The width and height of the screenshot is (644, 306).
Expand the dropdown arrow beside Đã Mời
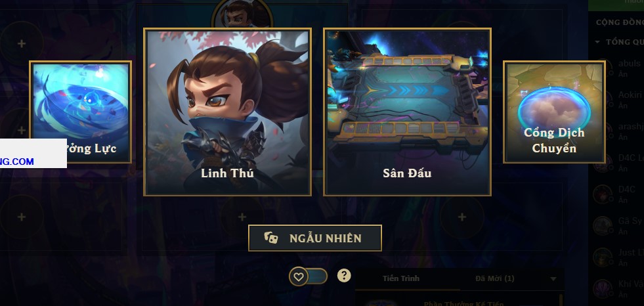553,279
